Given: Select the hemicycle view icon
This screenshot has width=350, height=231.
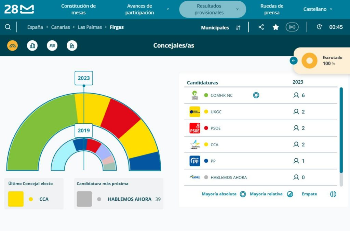Looking at the screenshot, I should point(13,45).
